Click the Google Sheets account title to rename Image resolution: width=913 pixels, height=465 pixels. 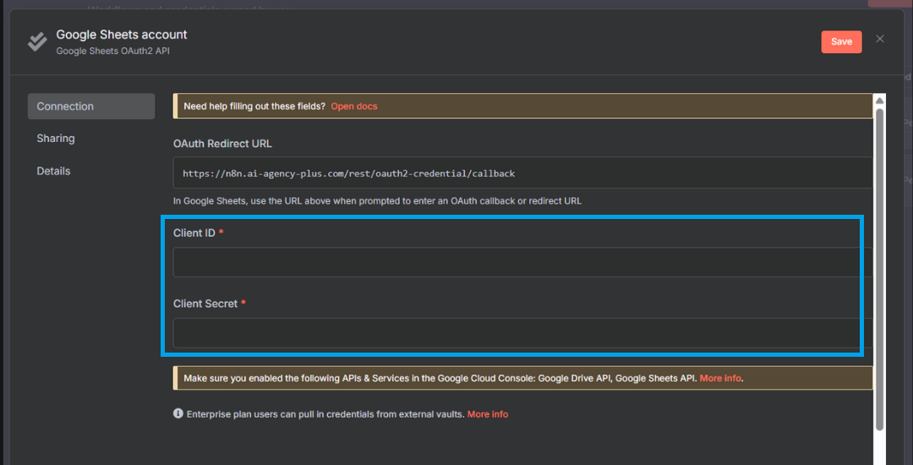point(122,35)
